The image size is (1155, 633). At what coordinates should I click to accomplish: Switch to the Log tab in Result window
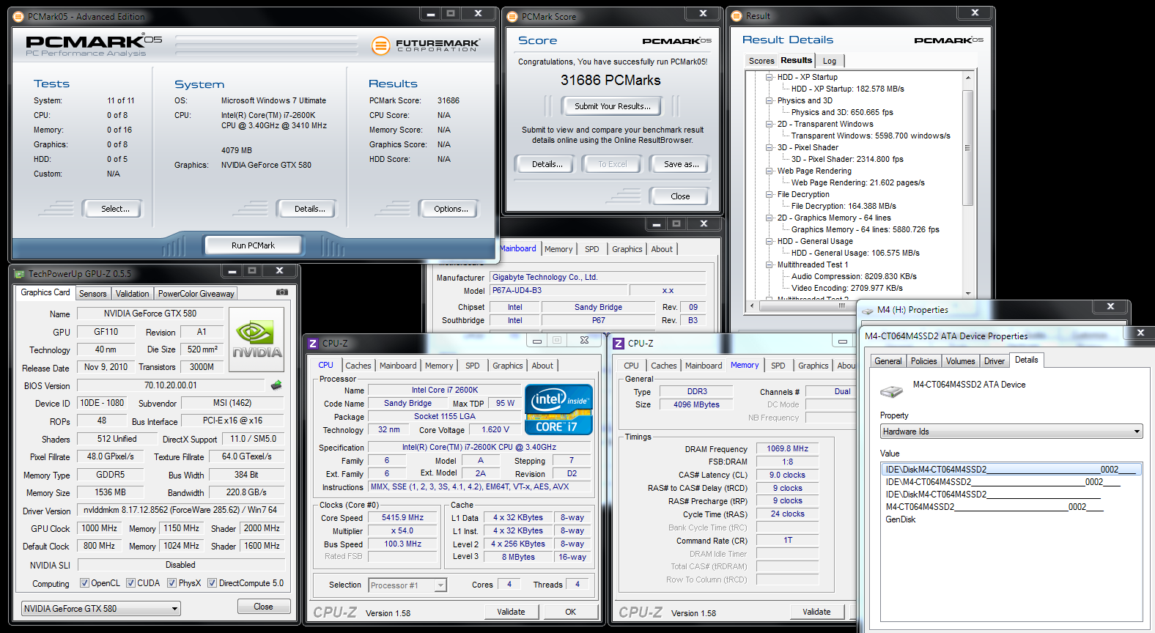pos(830,61)
